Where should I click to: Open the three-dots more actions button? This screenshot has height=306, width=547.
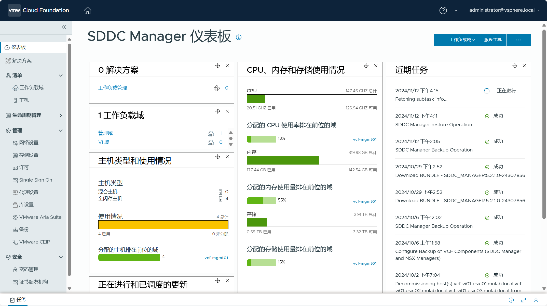[x=518, y=40]
